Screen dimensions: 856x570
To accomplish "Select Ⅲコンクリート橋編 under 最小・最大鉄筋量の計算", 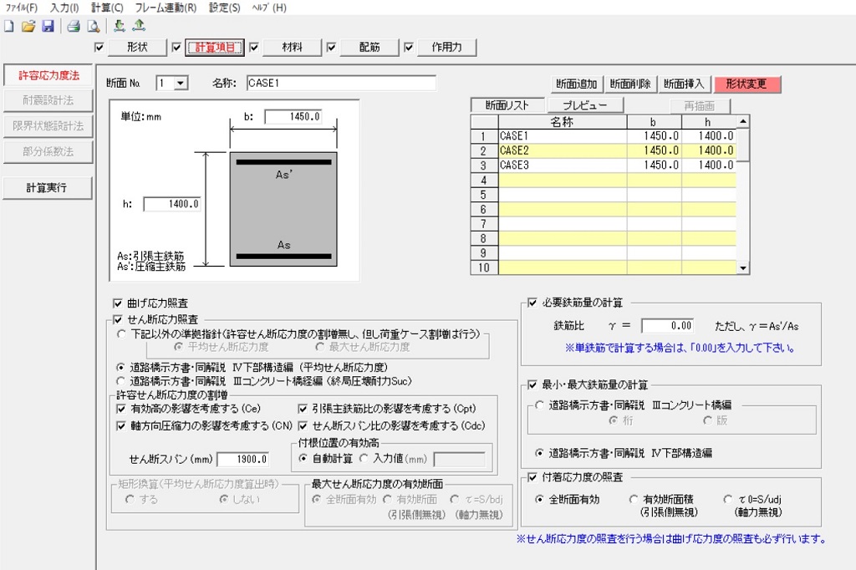I will pyautogui.click(x=539, y=405).
